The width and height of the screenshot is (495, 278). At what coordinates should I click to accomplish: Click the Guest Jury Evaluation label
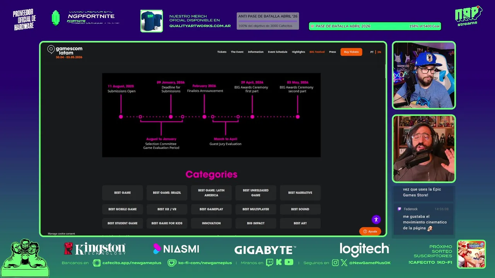(225, 144)
